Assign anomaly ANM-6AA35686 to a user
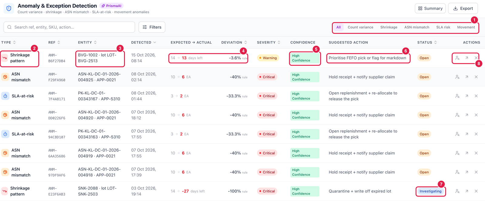This screenshot has height=205, width=485. tap(457, 153)
